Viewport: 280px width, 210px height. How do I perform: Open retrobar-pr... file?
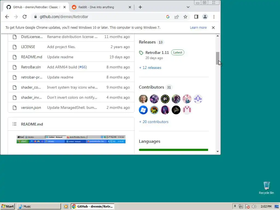(32, 77)
